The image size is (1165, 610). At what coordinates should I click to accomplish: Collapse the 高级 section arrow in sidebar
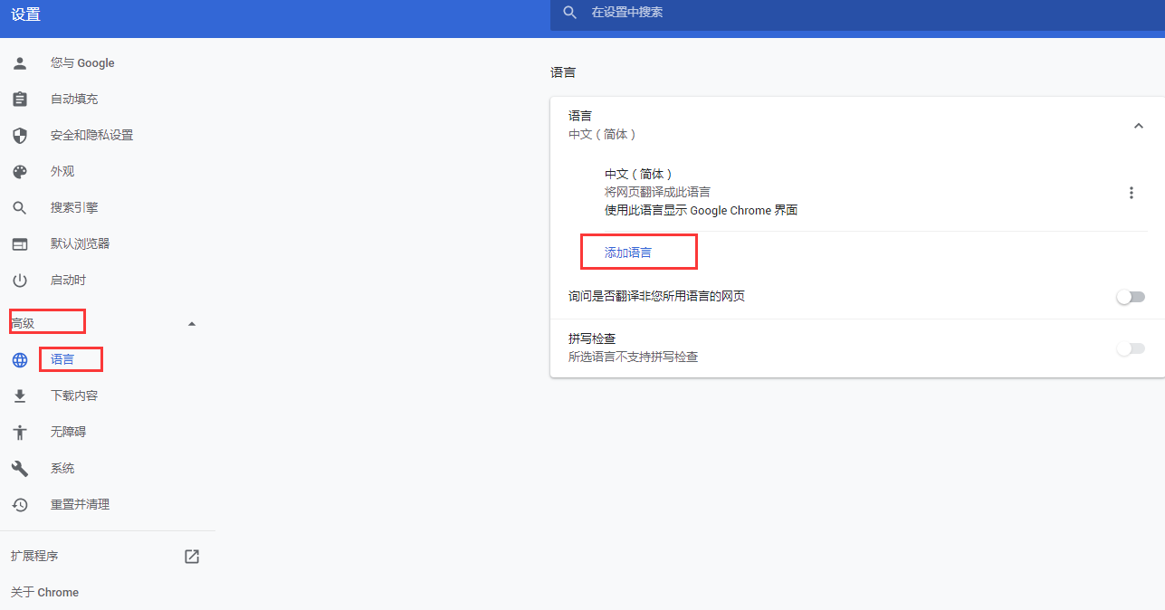click(x=191, y=324)
